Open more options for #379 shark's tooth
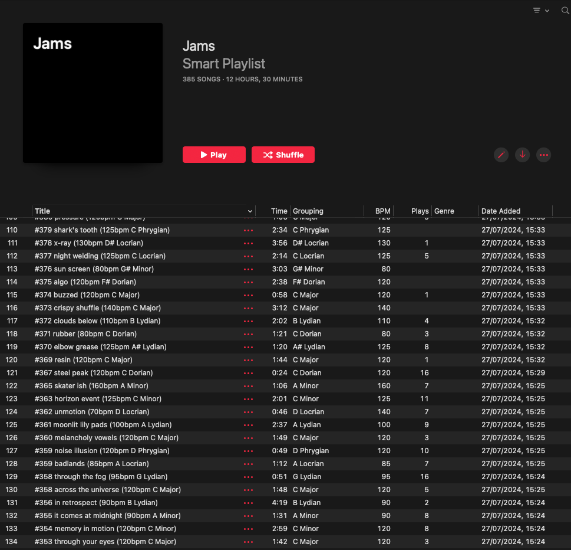 [248, 230]
